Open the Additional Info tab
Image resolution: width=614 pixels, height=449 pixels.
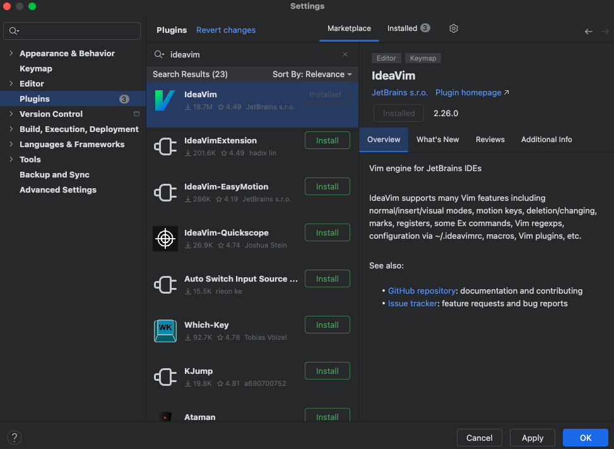click(546, 140)
